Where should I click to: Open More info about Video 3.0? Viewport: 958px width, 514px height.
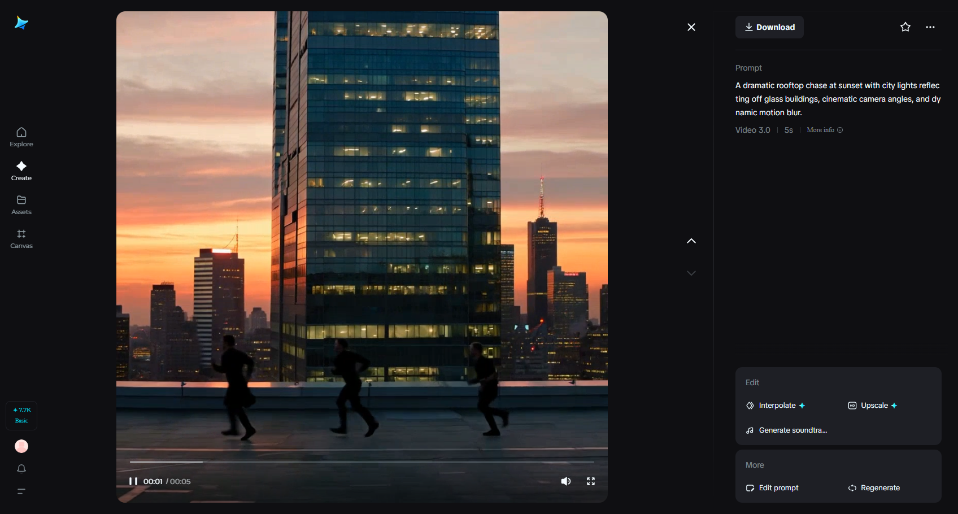click(824, 129)
